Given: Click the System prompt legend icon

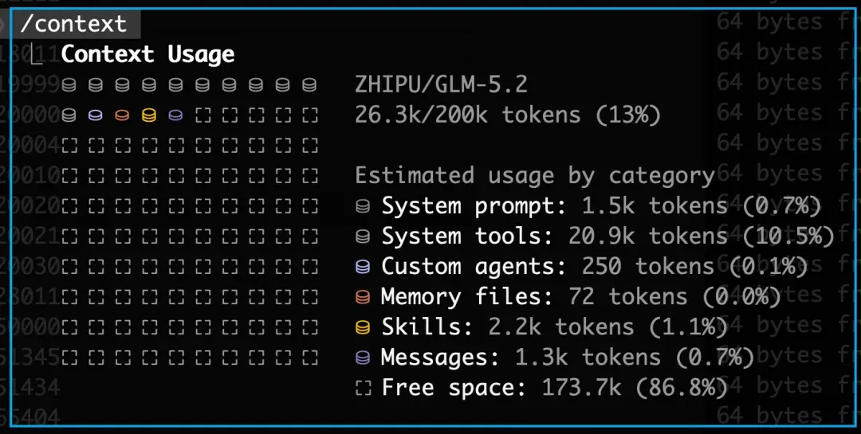Looking at the screenshot, I should 363,206.
